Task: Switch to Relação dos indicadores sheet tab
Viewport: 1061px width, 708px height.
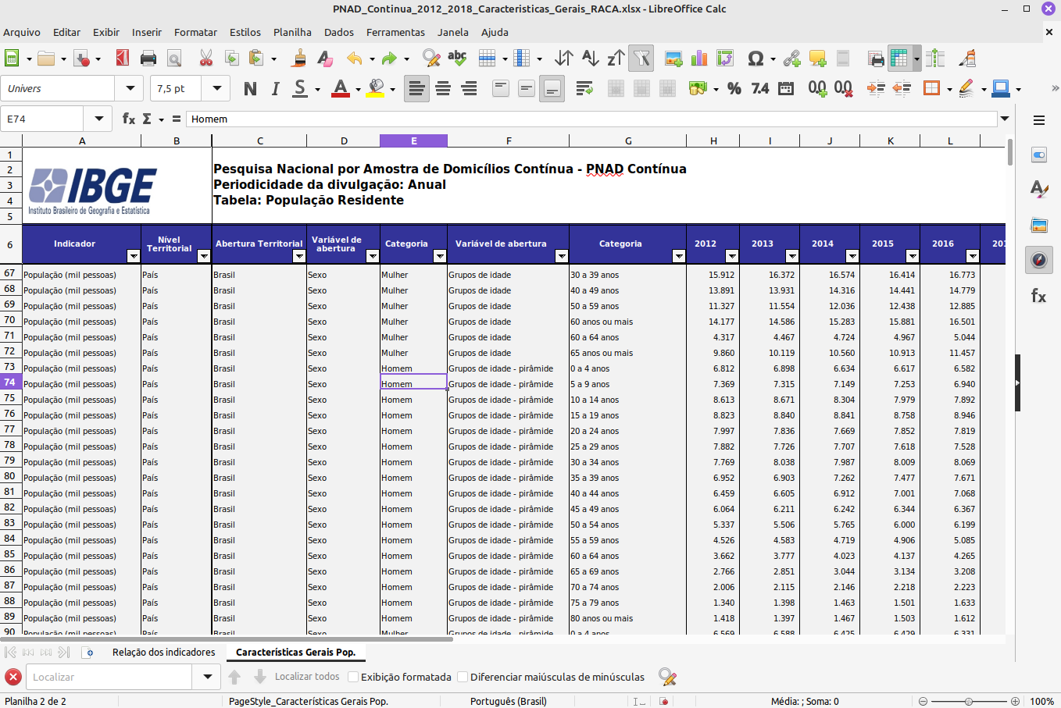Action: pos(163,652)
